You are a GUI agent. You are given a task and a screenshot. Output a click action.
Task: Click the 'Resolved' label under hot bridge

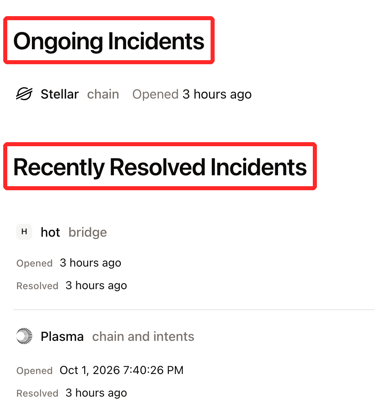pos(38,286)
